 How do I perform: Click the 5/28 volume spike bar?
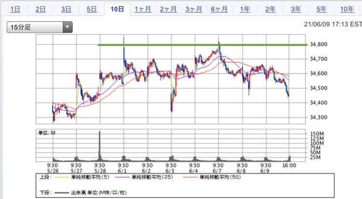pyautogui.click(x=100, y=146)
